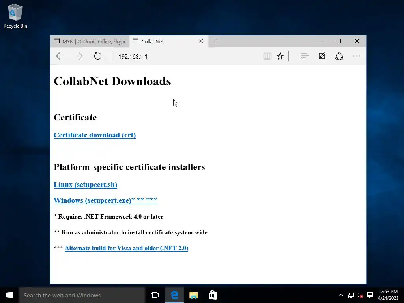Screen dimensions: 404x303
Task: Open Reading view book icon
Action: click(x=267, y=56)
